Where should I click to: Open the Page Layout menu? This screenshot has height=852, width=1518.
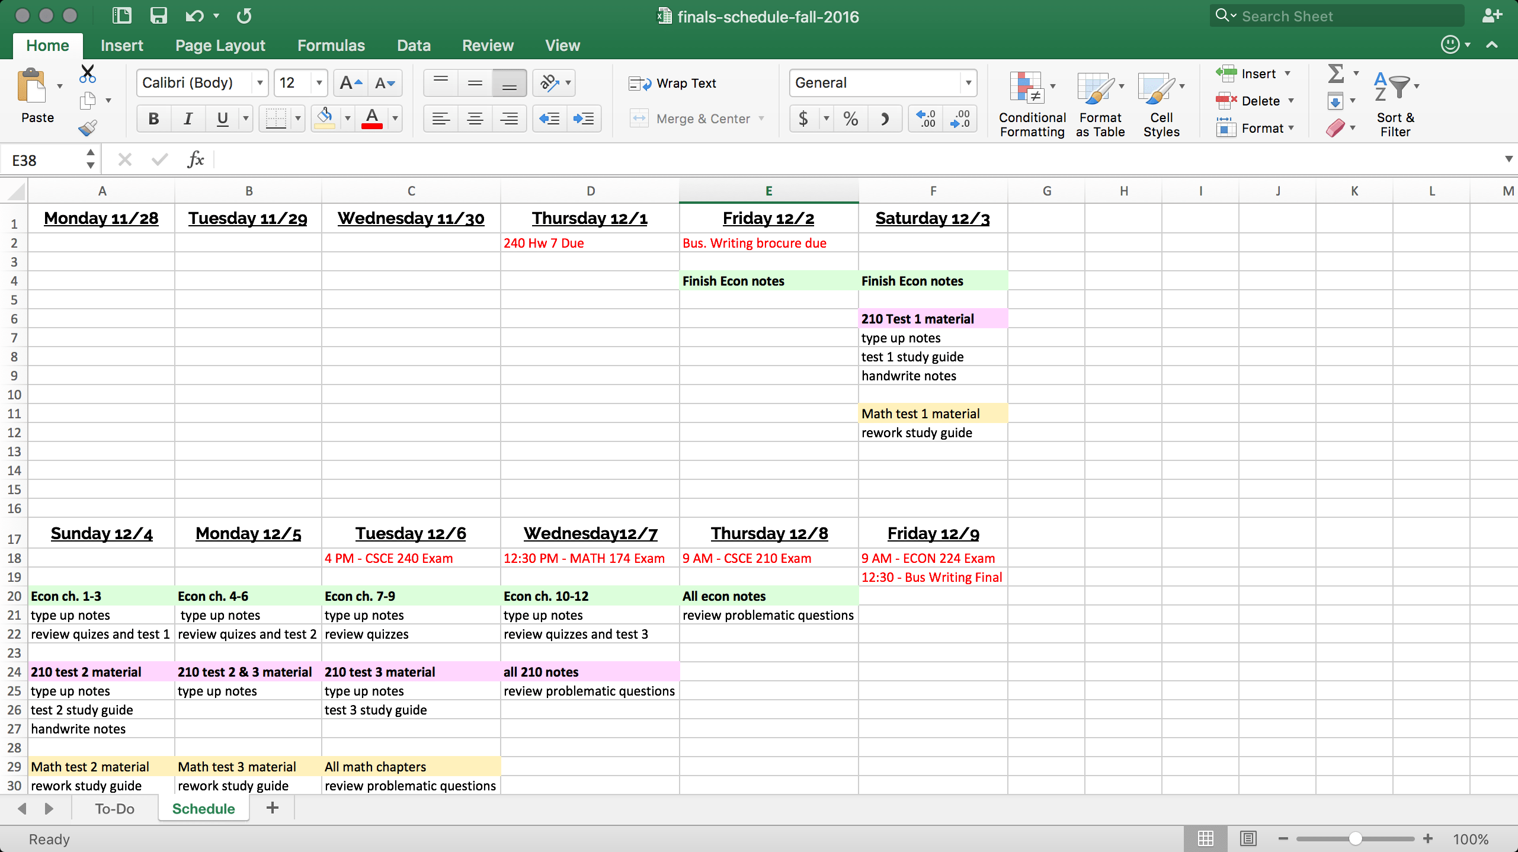pyautogui.click(x=220, y=45)
